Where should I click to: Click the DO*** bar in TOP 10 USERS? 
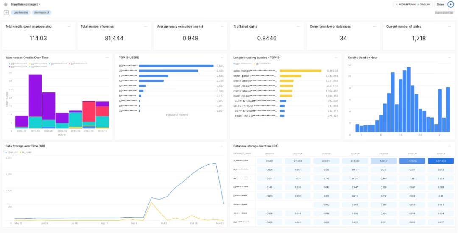tap(176, 66)
